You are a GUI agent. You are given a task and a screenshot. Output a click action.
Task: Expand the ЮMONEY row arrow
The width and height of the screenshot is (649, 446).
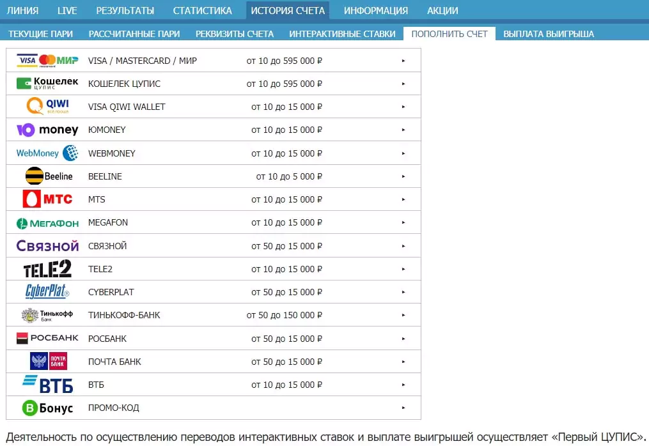coord(403,130)
